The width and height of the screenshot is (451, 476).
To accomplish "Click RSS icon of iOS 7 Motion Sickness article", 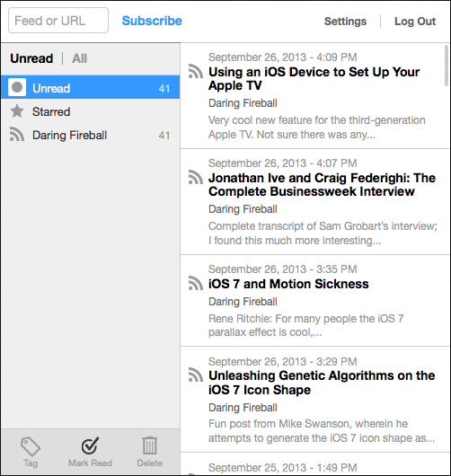I will [196, 283].
